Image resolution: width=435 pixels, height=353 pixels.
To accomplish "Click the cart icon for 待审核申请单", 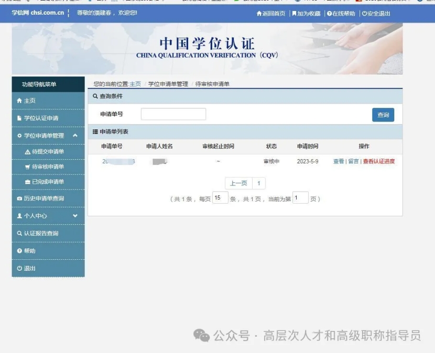I will coord(27,167).
